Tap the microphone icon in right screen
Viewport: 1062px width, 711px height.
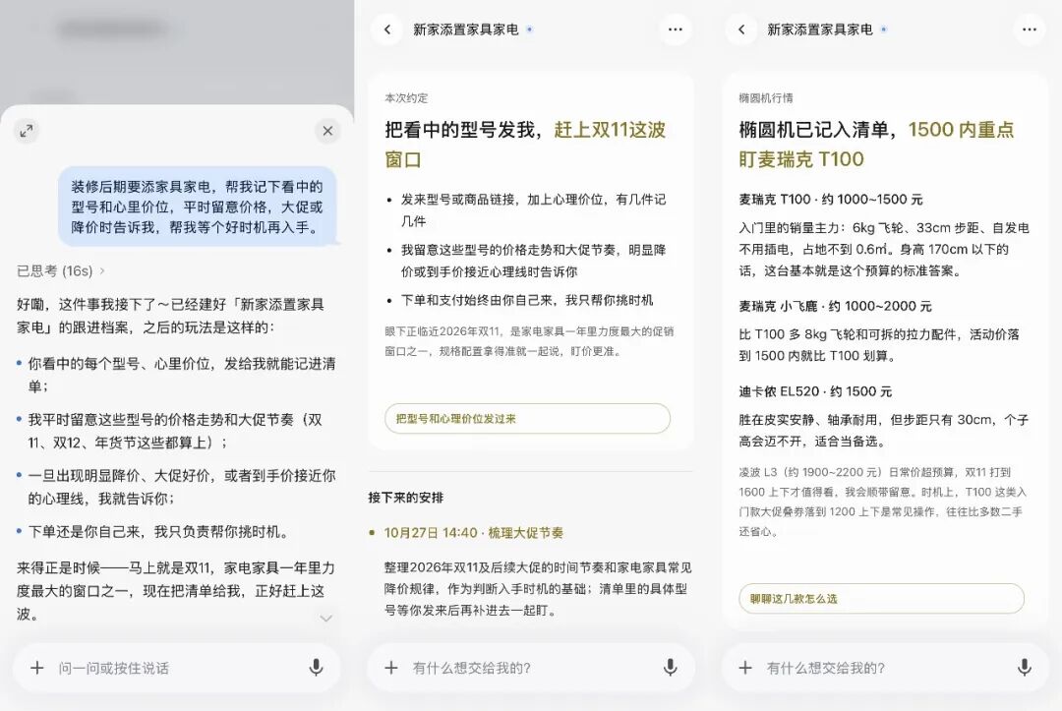click(x=1024, y=668)
